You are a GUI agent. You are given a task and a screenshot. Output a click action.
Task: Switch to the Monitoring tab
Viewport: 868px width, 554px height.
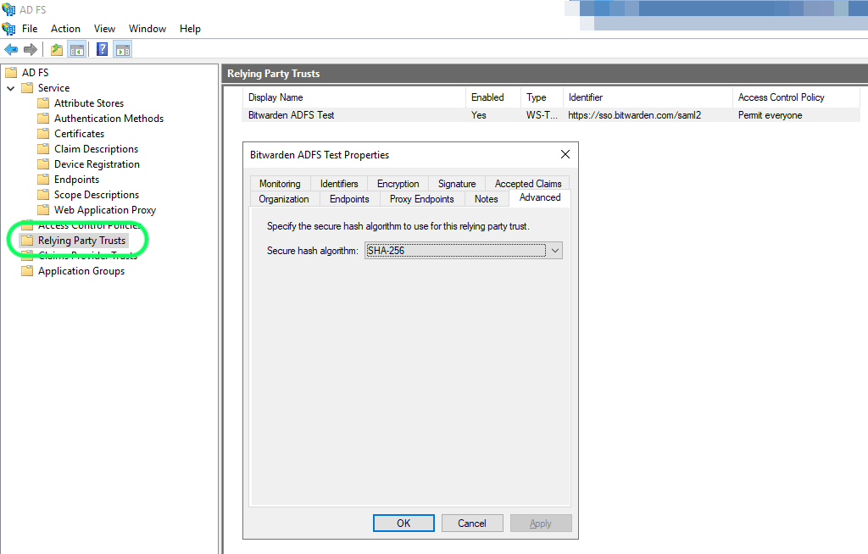(280, 184)
